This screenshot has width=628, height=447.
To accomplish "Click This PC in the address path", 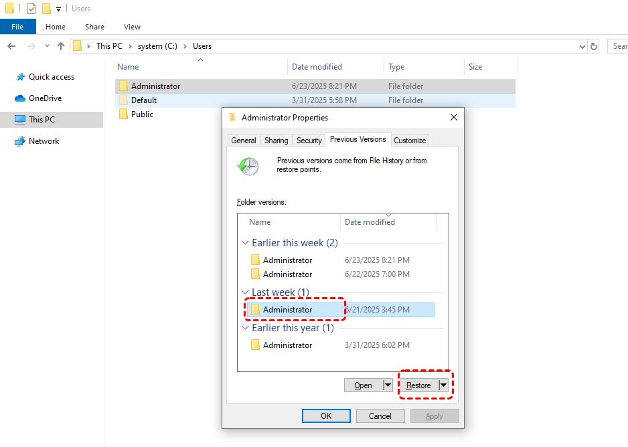I will pos(109,46).
